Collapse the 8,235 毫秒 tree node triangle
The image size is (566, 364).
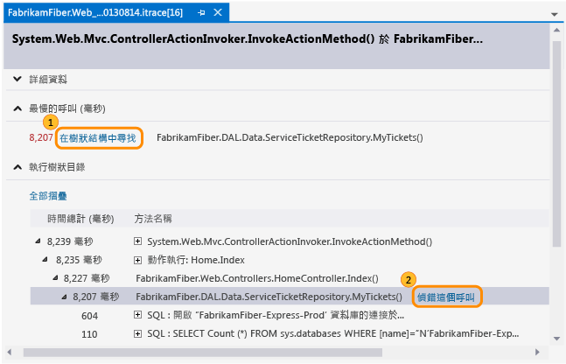click(45, 259)
